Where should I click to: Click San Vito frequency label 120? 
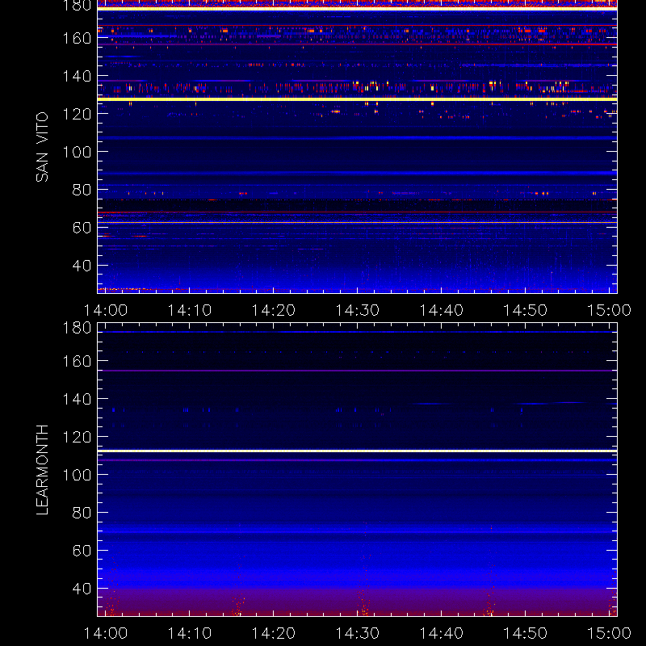coord(77,114)
